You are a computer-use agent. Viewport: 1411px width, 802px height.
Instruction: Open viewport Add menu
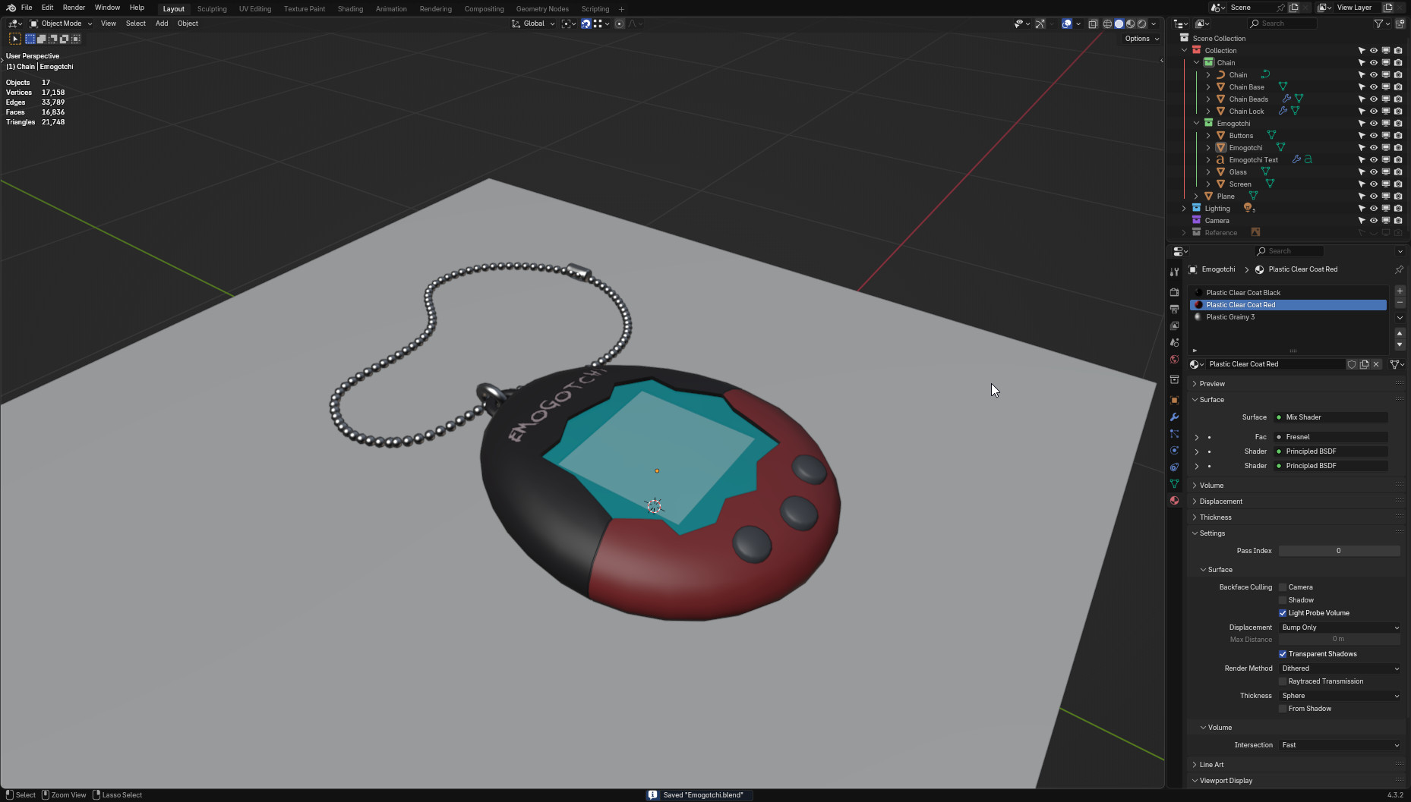[162, 24]
